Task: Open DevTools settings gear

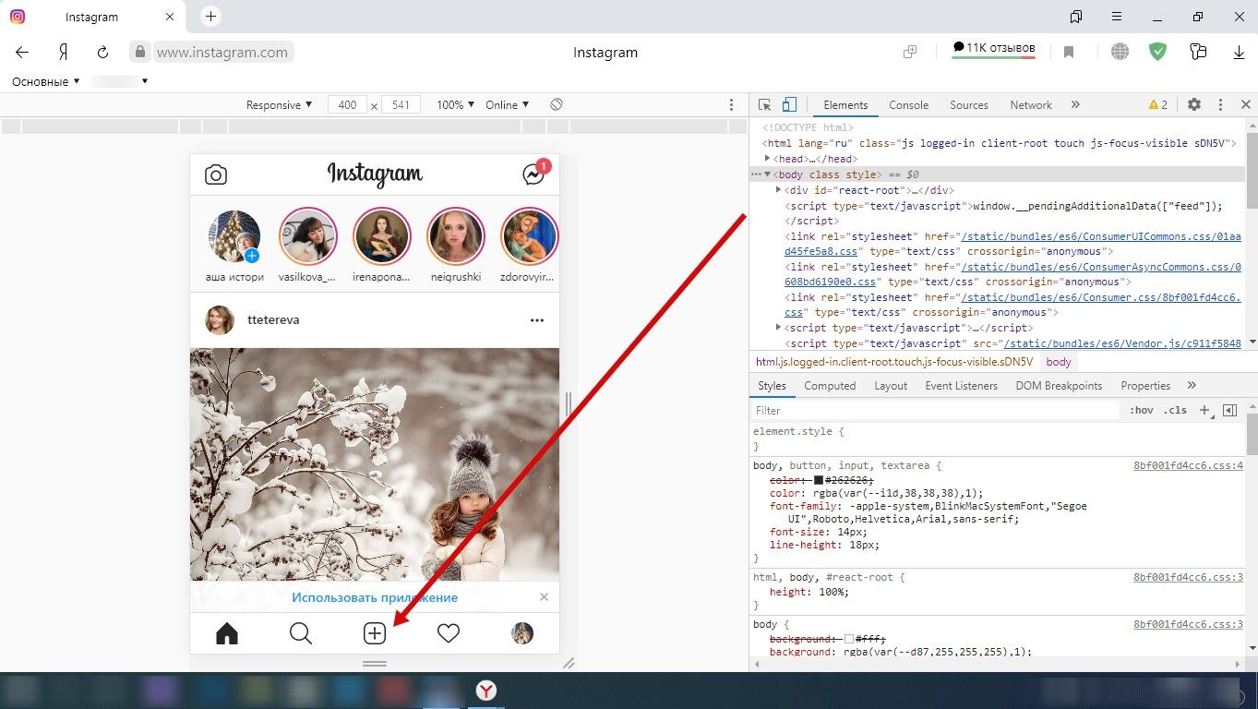Action: [1194, 104]
